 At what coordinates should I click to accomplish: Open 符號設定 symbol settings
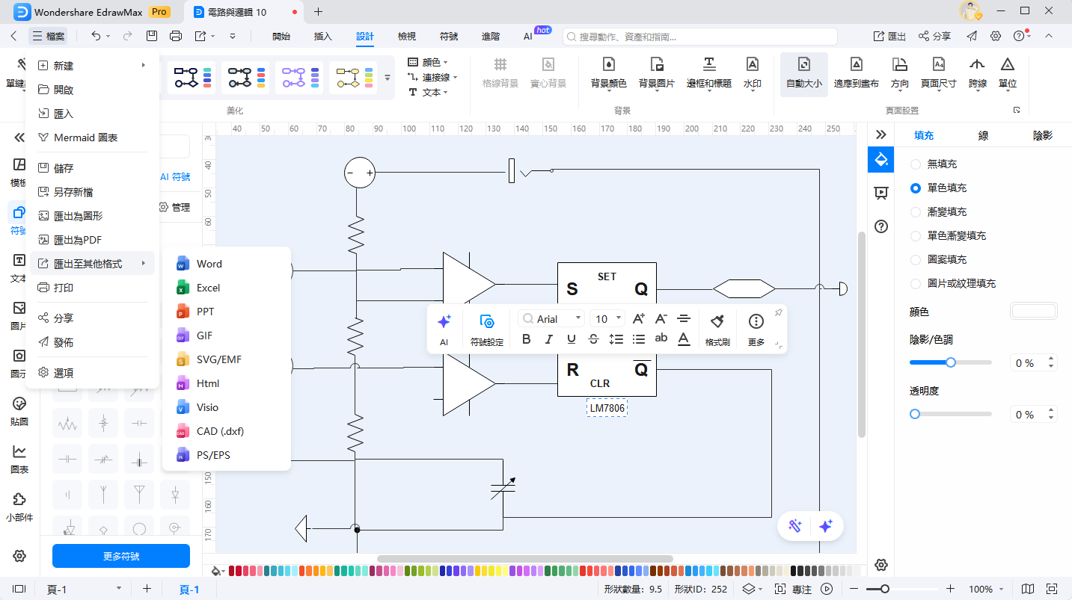(x=486, y=321)
